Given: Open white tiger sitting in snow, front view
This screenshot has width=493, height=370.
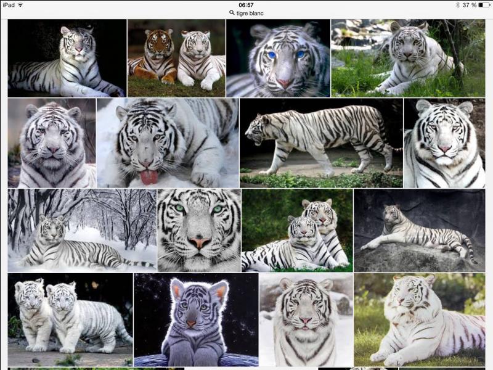Looking at the screenshot, I should pos(306,319).
